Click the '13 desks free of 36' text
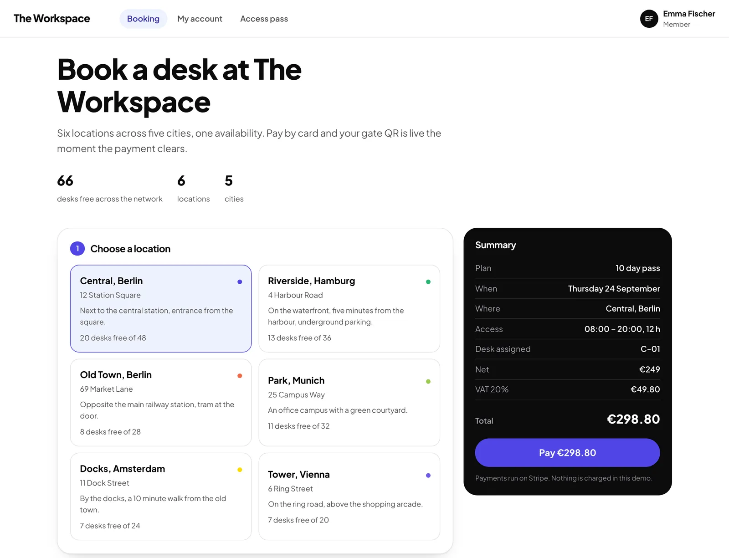Image resolution: width=729 pixels, height=558 pixels. click(299, 338)
